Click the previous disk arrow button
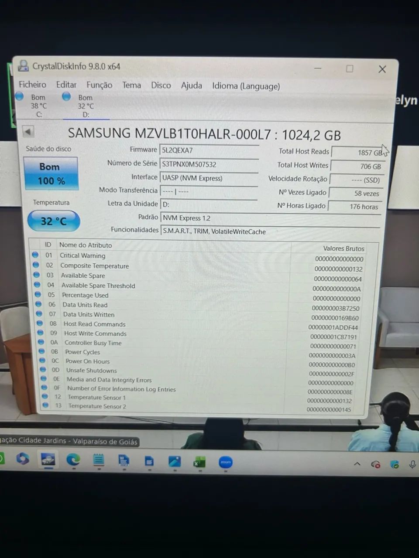This screenshot has width=419, height=558. (x=28, y=131)
